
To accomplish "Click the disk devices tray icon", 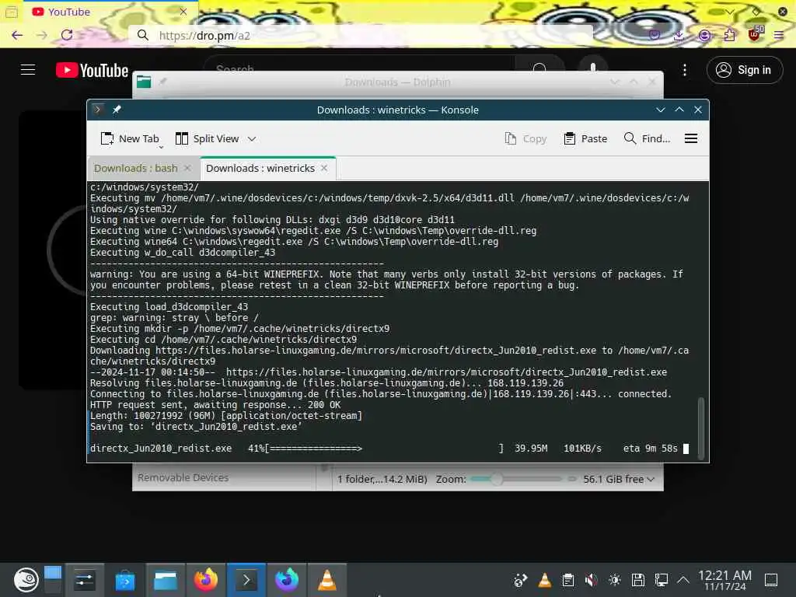I will pos(638,580).
